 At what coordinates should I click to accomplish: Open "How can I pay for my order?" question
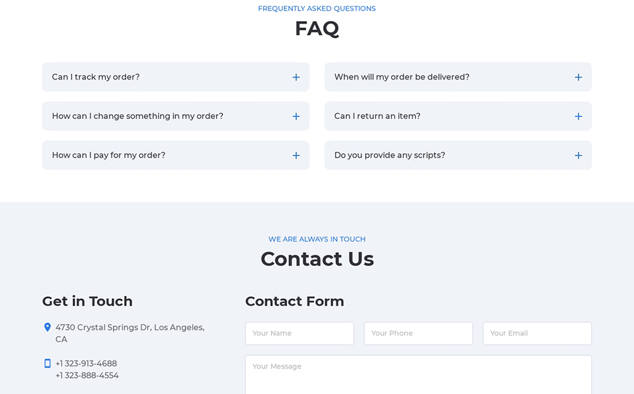175,155
